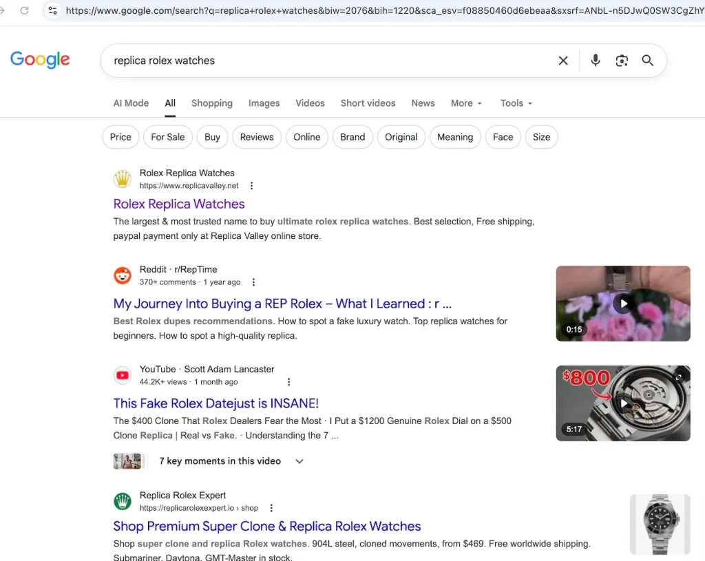Click the replicarolexexpert.io shop URL
705x561 pixels.
(199, 508)
